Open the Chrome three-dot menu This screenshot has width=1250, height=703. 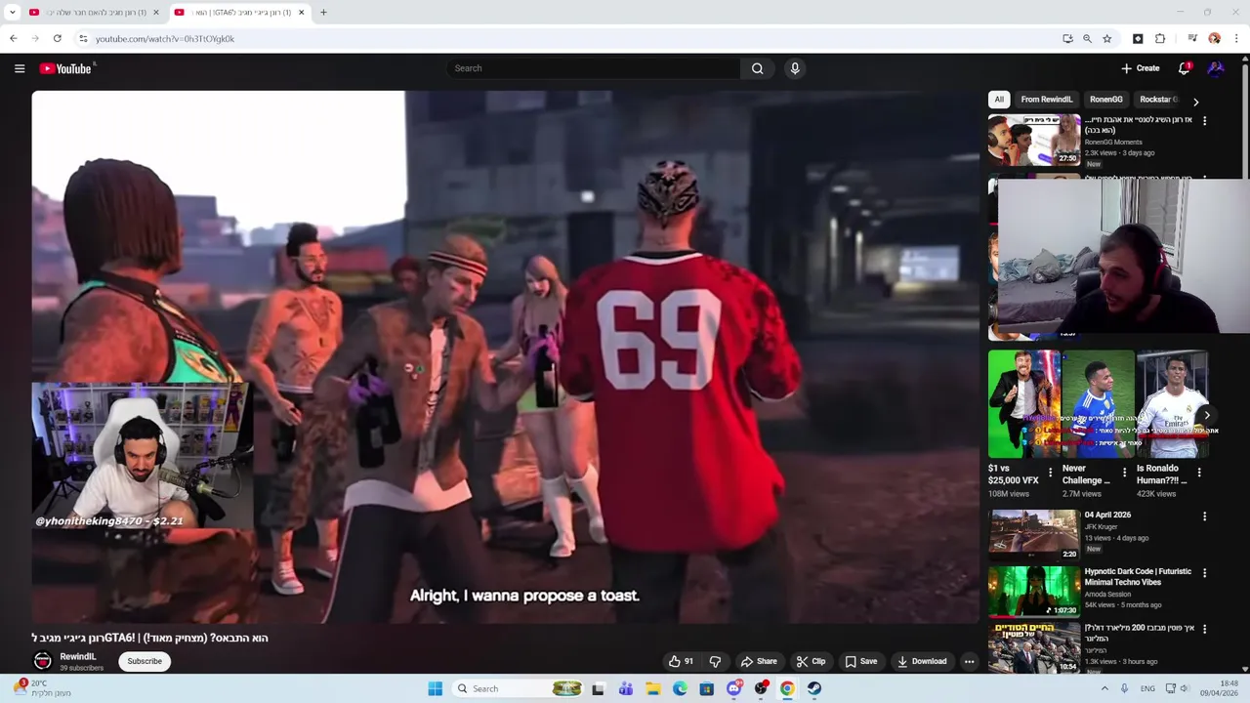pyautogui.click(x=1236, y=39)
